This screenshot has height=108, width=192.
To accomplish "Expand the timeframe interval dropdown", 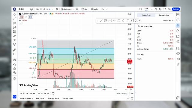I will coord(52,9).
